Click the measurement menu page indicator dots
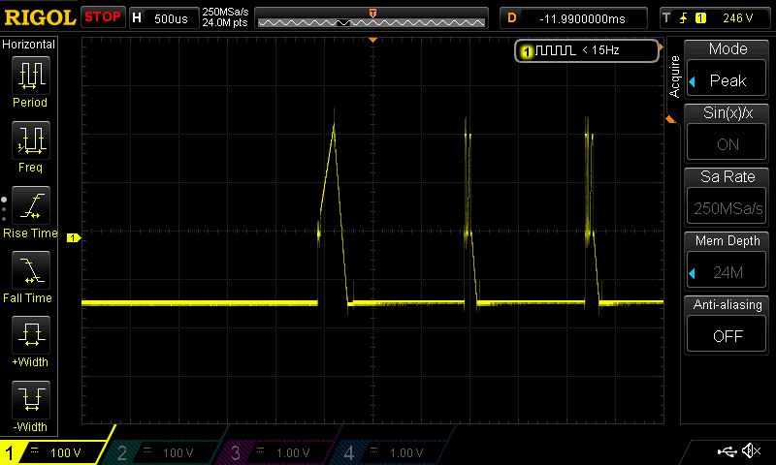 point(4,209)
